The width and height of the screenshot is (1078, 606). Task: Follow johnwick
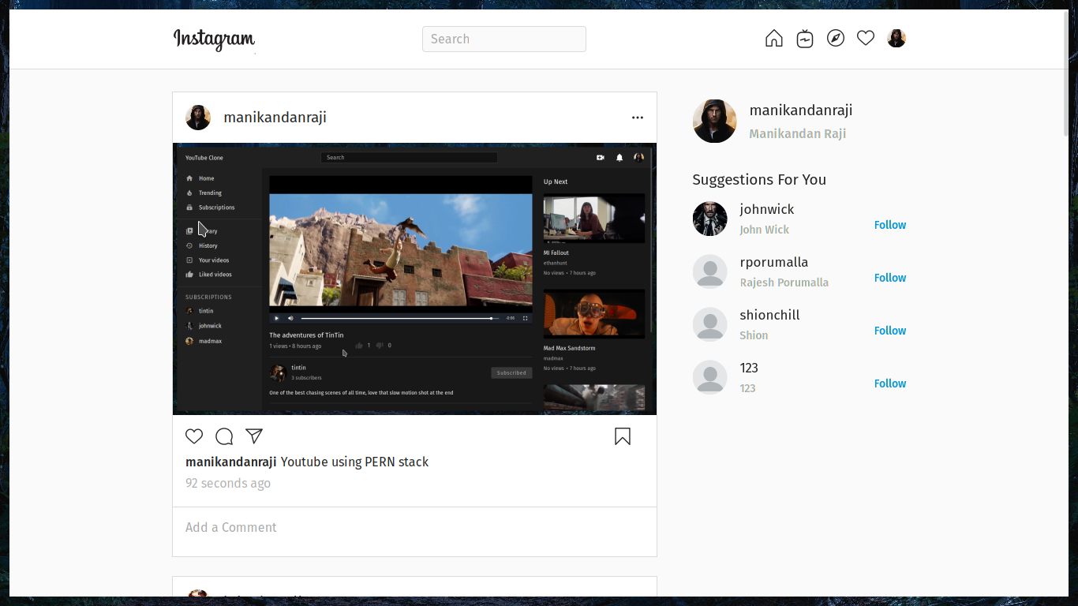pos(890,225)
